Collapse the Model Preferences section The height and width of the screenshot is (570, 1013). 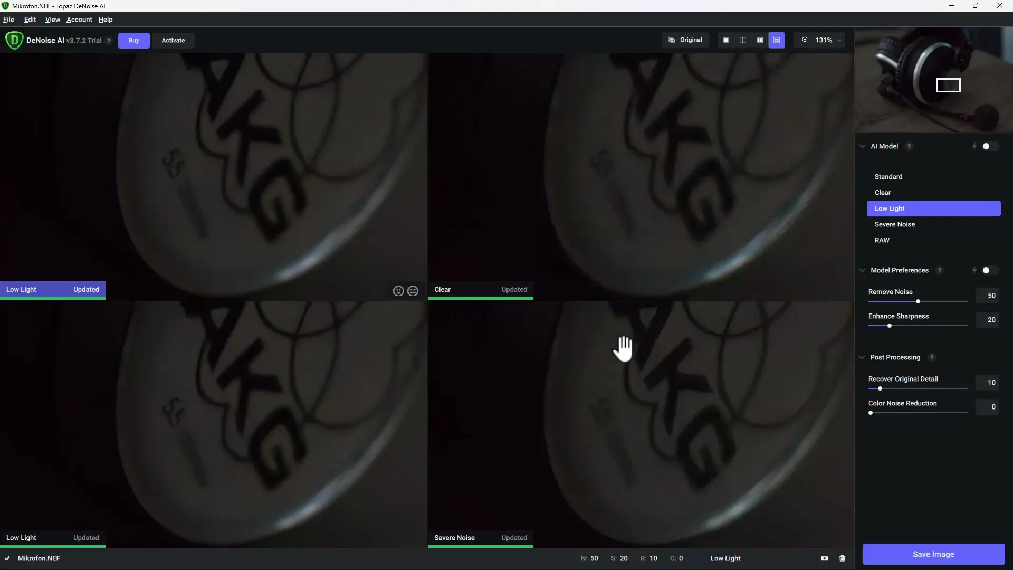[x=863, y=270]
